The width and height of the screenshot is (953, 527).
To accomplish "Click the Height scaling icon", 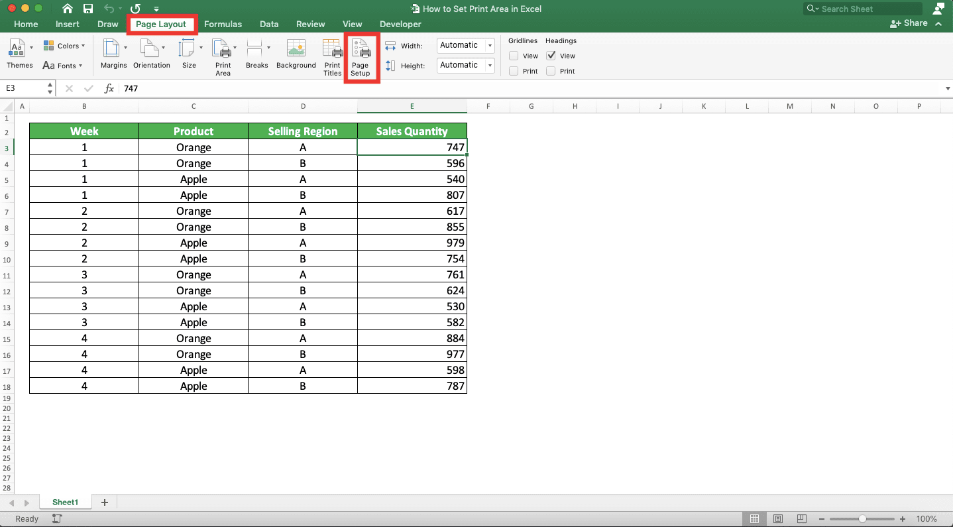I will pyautogui.click(x=390, y=66).
